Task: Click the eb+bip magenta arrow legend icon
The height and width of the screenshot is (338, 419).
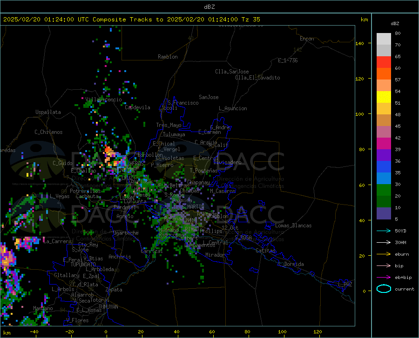Action: 384,277
